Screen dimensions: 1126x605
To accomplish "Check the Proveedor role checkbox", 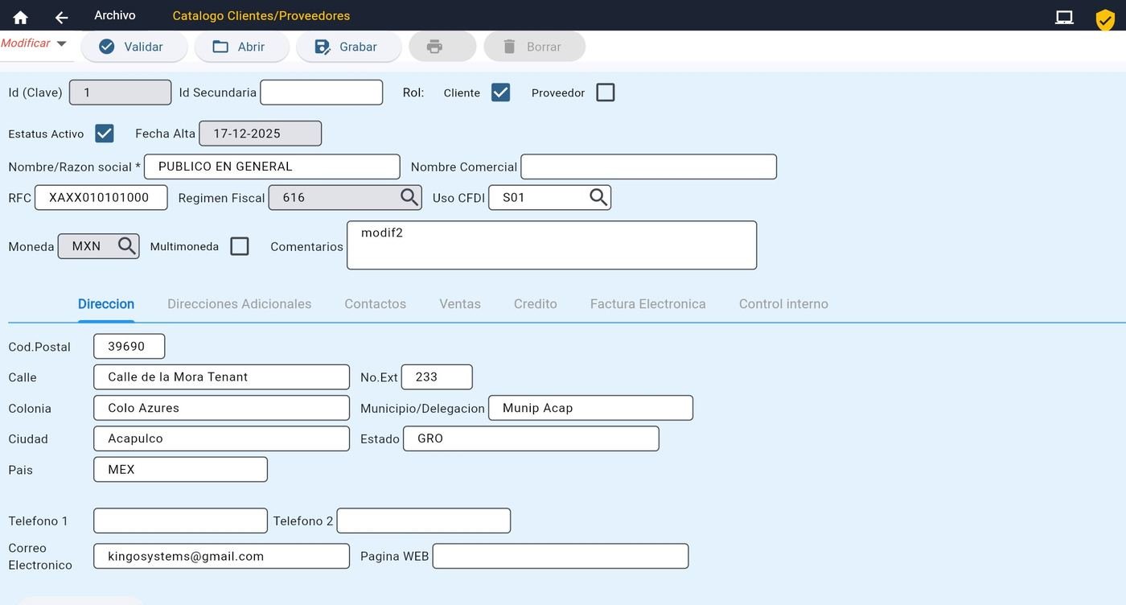I will pyautogui.click(x=606, y=93).
